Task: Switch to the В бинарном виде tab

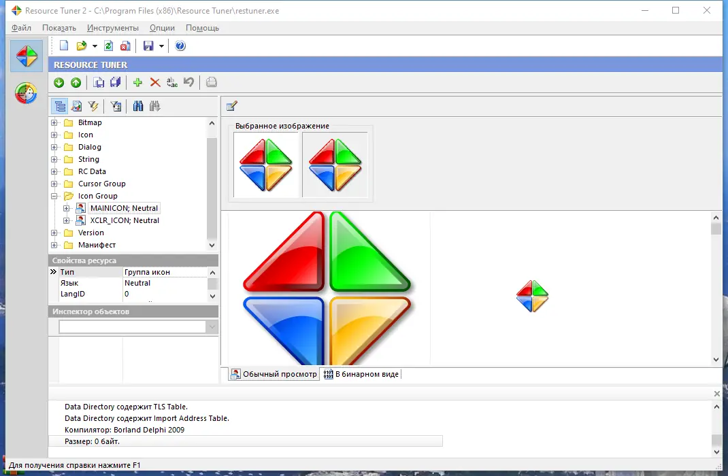Action: [x=361, y=374]
